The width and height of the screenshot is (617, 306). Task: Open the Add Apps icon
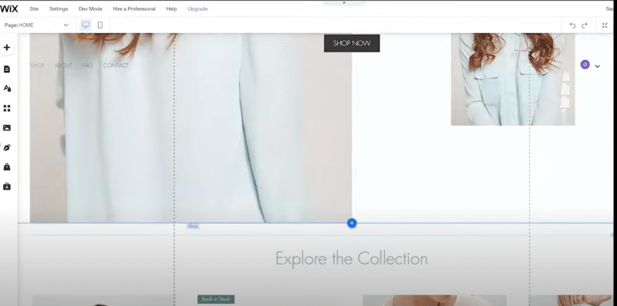click(x=7, y=108)
